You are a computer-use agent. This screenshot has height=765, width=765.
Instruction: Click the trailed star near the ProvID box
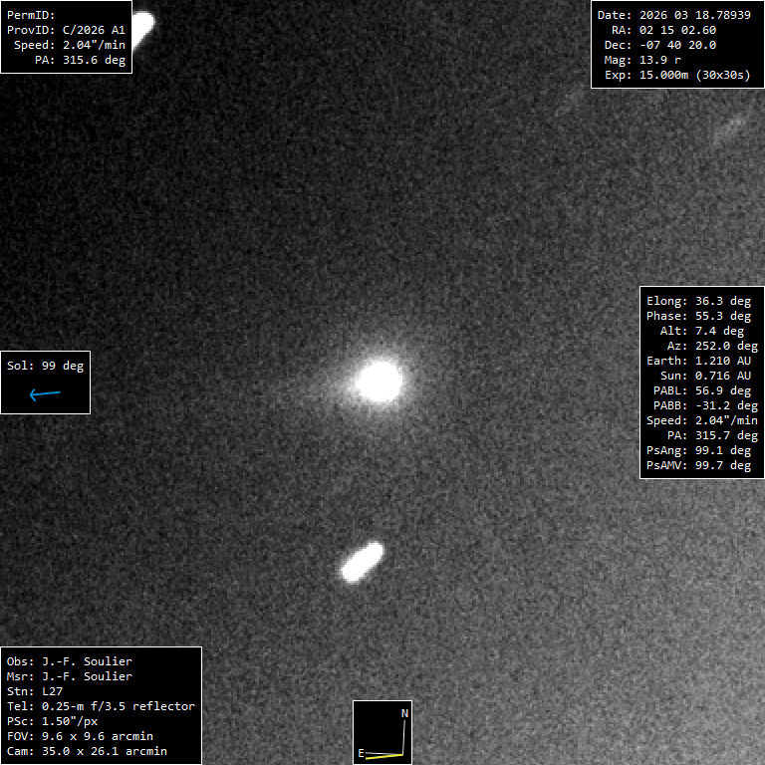141,25
